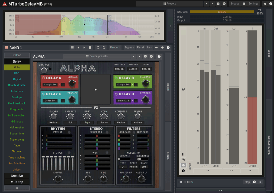This screenshot has height=193, width=274.
Task: Click the main Dry/Wet slider bar
Action: coord(222,12)
